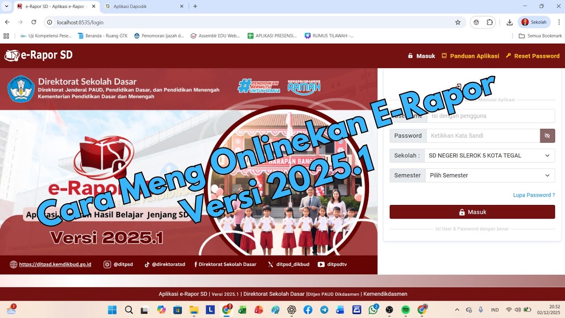Open Windows taskbar search
The width and height of the screenshot is (565, 318).
[128, 310]
